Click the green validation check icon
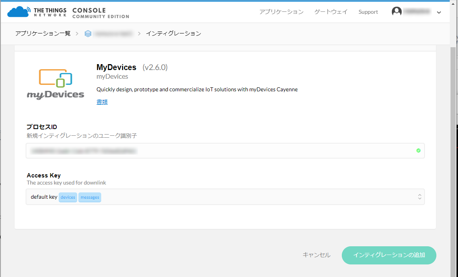Viewport: 458px width, 277px height. coord(419,151)
